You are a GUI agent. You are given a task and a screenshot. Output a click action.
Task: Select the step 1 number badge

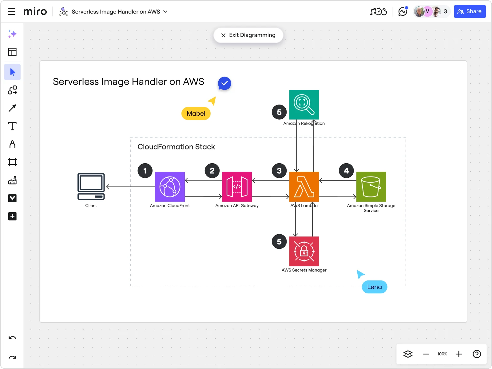point(145,171)
